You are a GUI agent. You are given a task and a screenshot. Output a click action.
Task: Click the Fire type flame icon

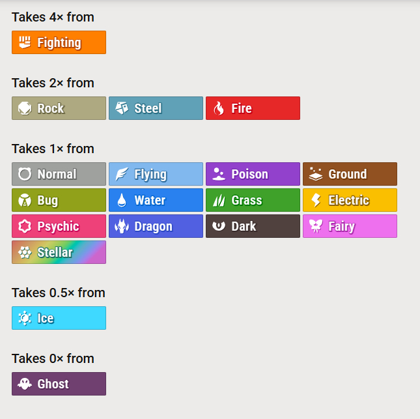(219, 108)
